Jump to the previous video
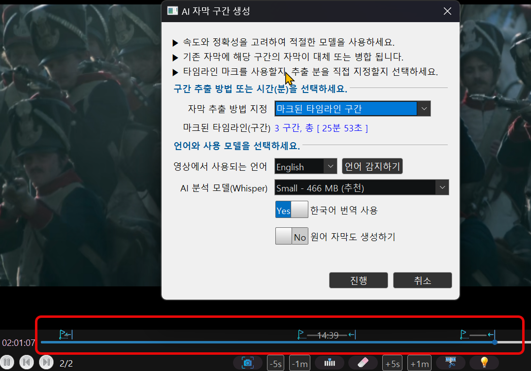The width and height of the screenshot is (531, 371). coord(27,363)
